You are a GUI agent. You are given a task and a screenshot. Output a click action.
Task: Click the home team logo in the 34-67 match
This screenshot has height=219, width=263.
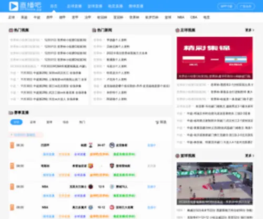90,145
